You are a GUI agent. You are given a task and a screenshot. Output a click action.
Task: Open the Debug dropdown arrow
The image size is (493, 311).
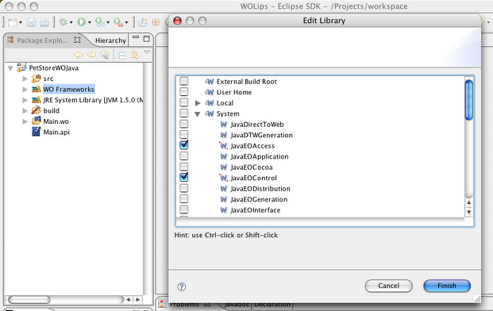pos(71,23)
